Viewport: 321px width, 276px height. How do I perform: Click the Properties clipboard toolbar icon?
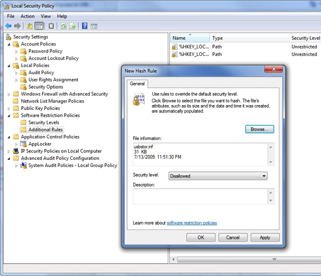[51, 26]
